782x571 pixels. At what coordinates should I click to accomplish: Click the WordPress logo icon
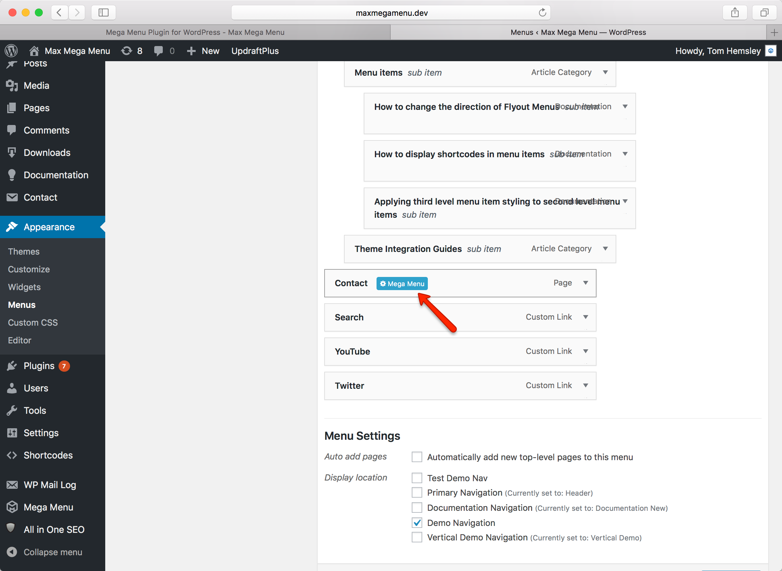coord(12,51)
